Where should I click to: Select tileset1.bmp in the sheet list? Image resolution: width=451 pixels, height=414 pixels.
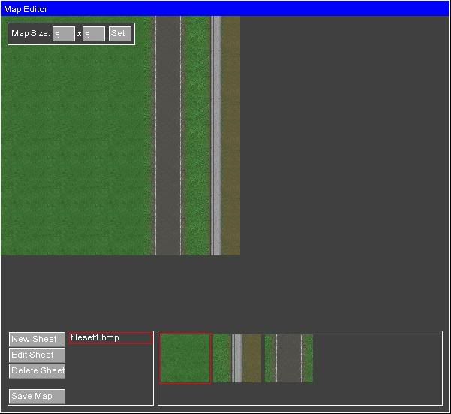pos(110,338)
